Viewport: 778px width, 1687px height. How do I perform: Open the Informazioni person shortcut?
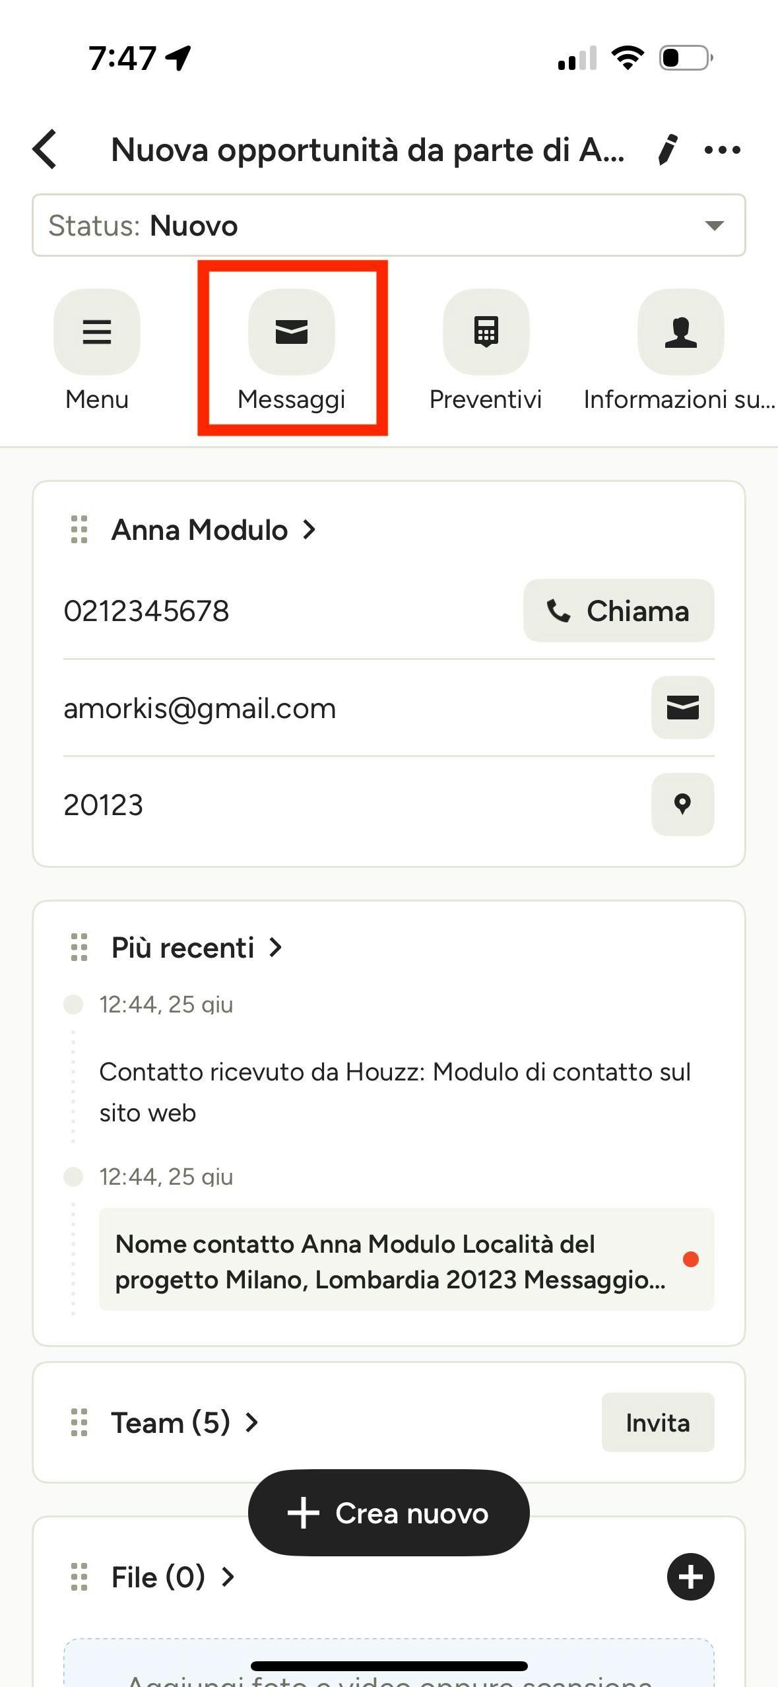[x=681, y=332]
